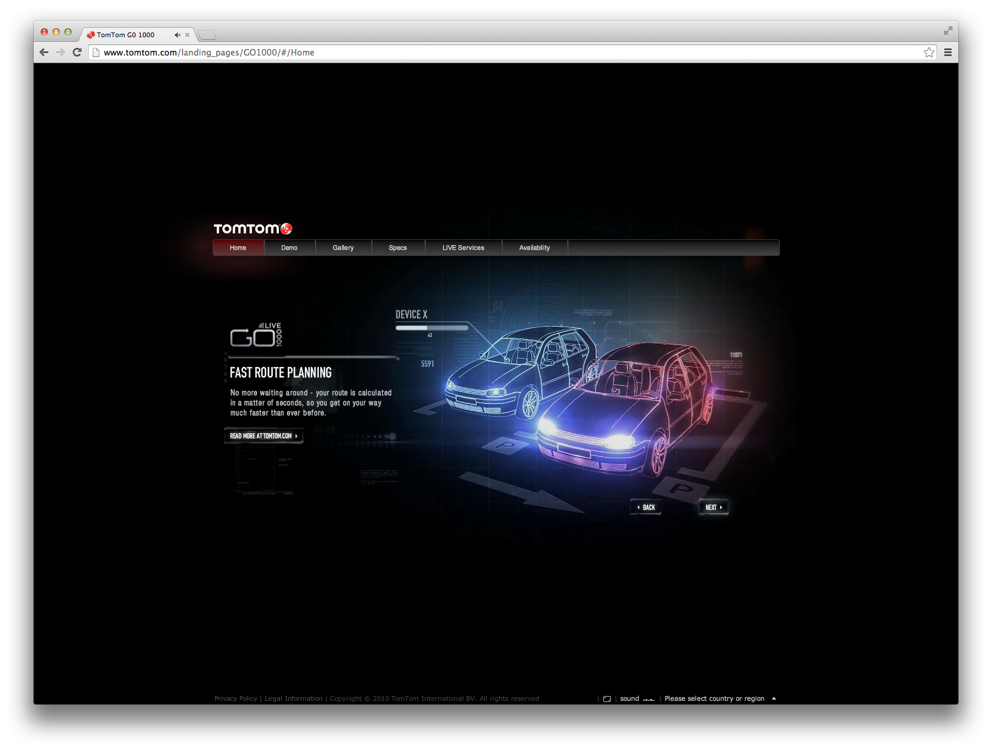
Task: Toggle the site sound on or off
Action: (x=637, y=698)
